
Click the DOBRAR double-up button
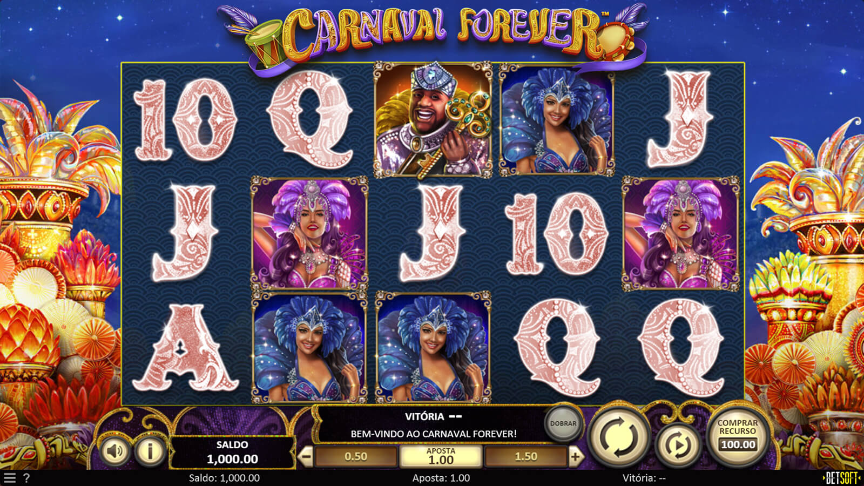click(563, 423)
